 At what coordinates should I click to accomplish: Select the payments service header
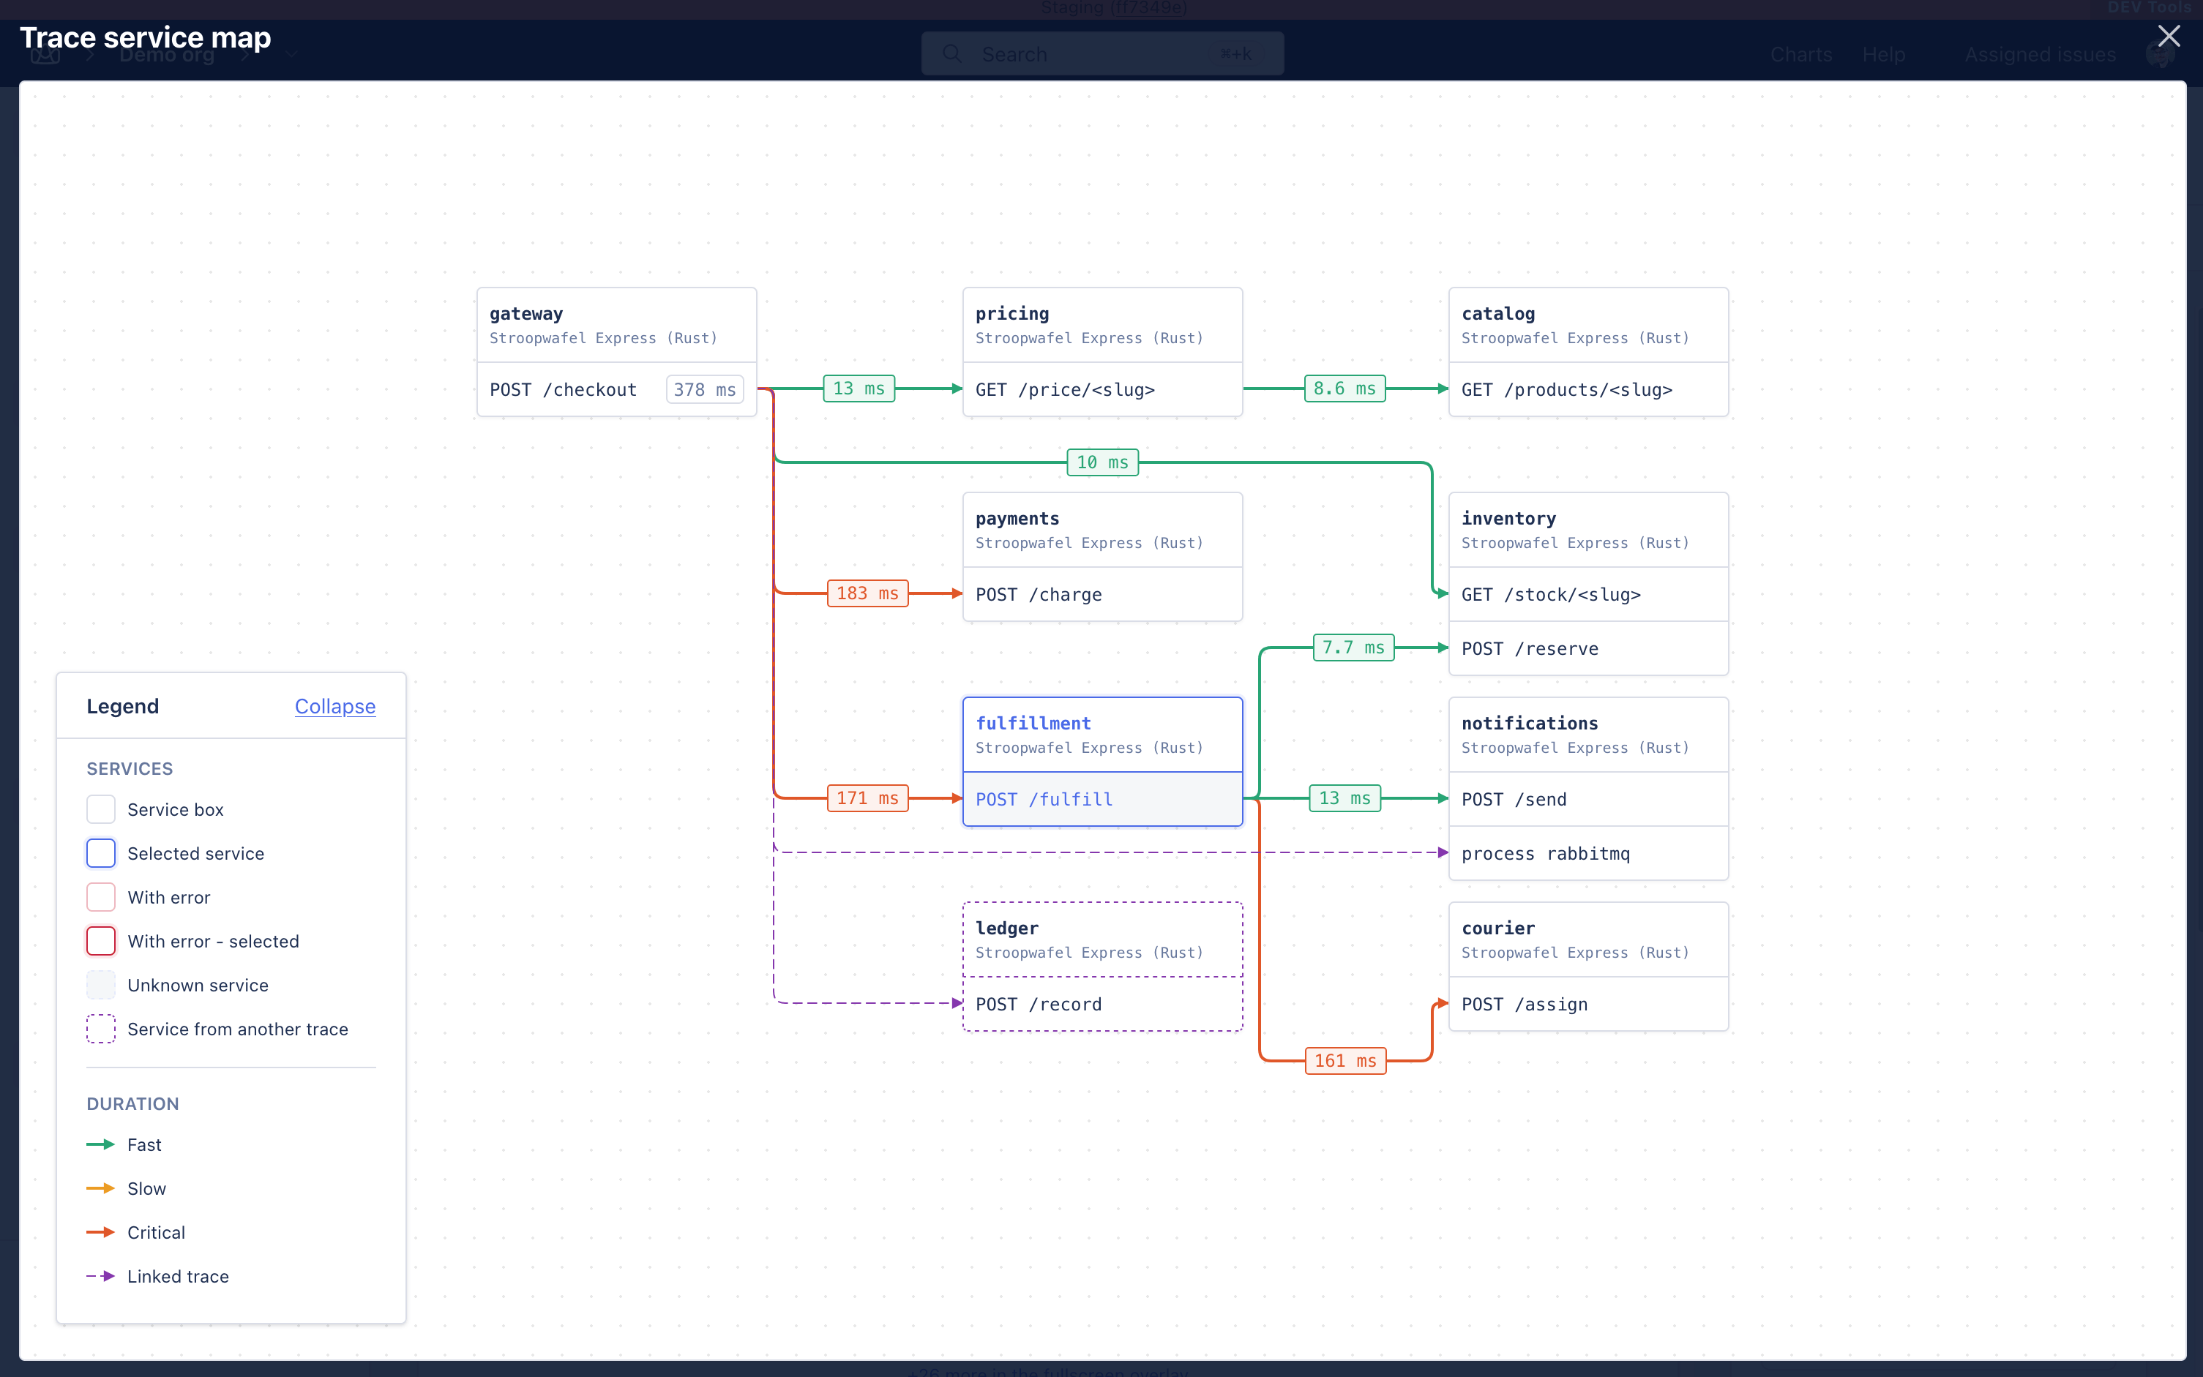(1102, 530)
